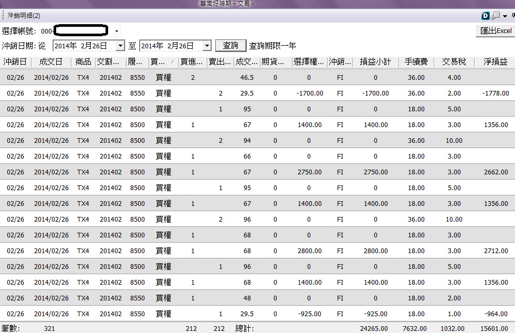Click the 匯出Excel button
Viewport: 515px width, 333px height.
[x=495, y=31]
